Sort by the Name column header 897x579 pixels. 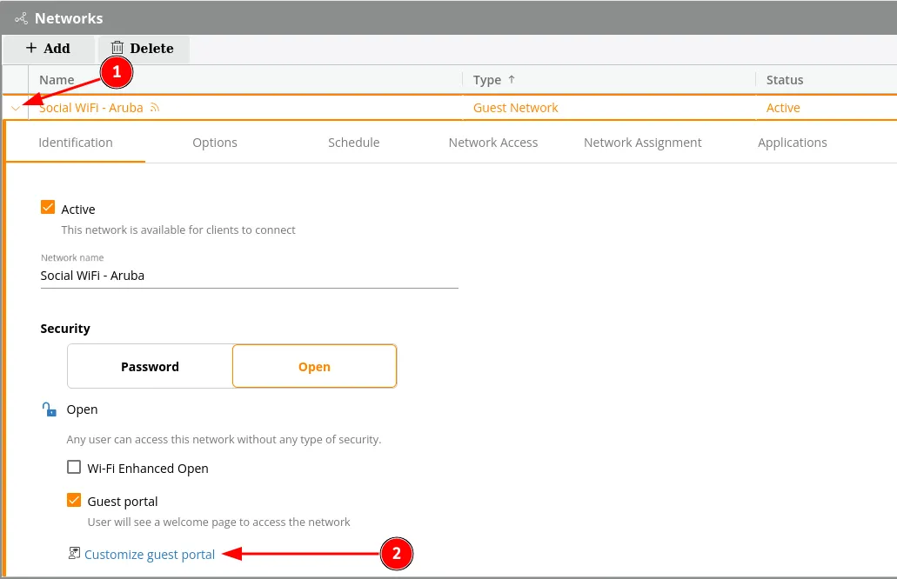(x=57, y=80)
